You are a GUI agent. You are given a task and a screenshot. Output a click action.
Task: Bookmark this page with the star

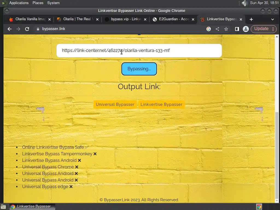coord(226,29)
